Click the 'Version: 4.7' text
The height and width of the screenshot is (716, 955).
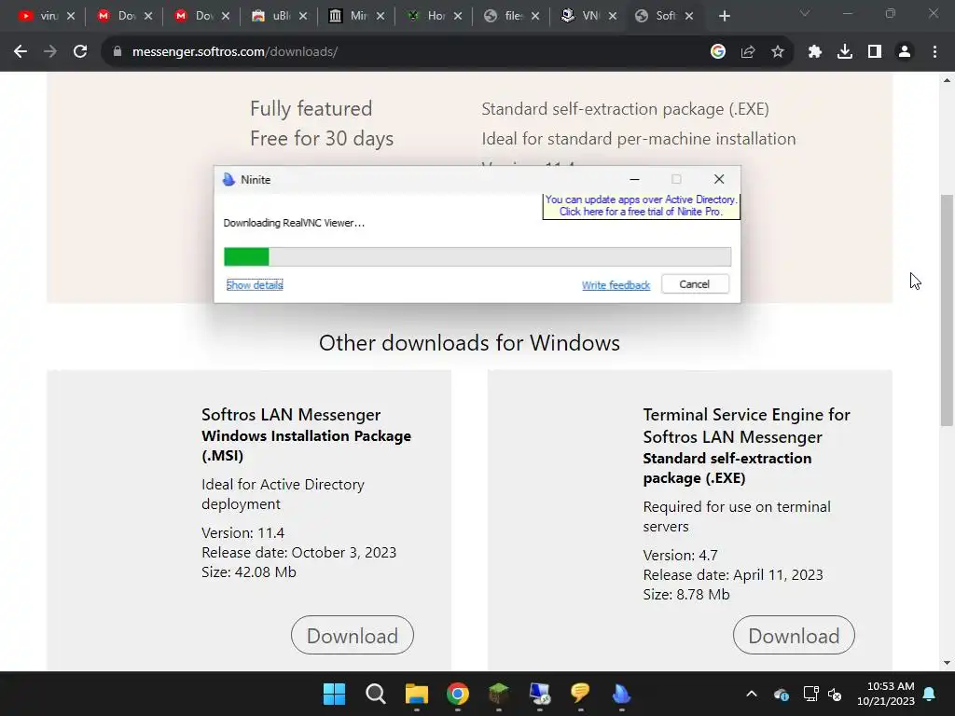click(x=680, y=556)
